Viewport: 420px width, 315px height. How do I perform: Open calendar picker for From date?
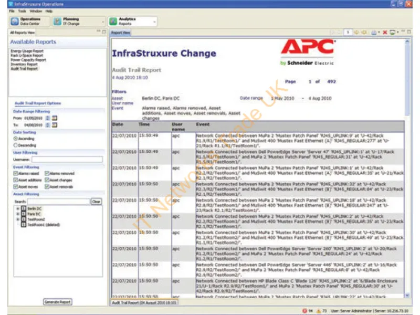pyautogui.click(x=55, y=118)
